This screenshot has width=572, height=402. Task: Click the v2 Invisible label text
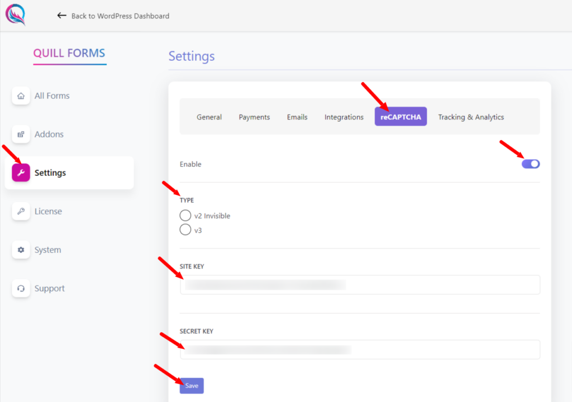(x=212, y=216)
